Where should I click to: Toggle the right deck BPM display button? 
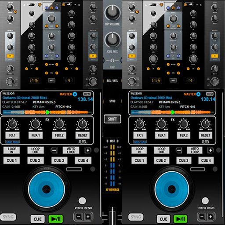click(x=210, y=94)
